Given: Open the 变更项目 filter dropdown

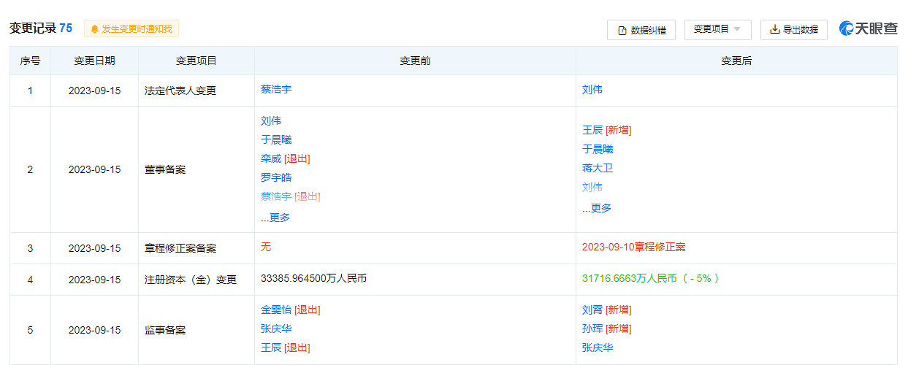Looking at the screenshot, I should pos(717,29).
